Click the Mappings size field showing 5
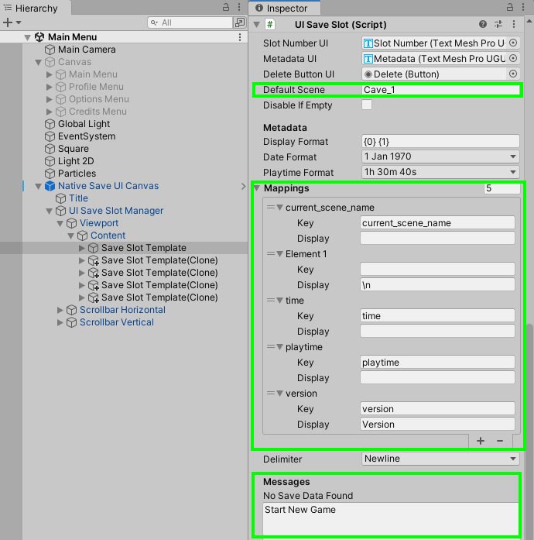 502,188
